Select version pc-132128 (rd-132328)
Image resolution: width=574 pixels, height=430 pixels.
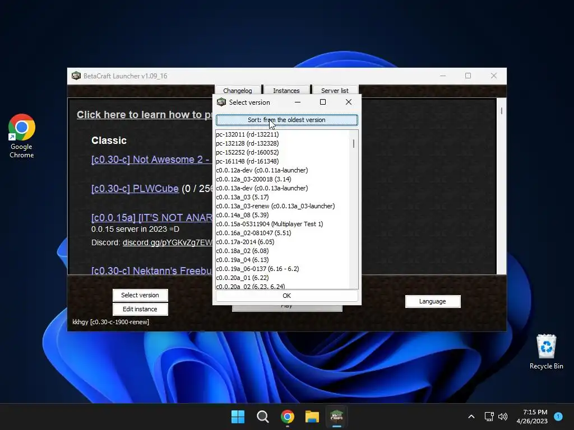(283, 143)
